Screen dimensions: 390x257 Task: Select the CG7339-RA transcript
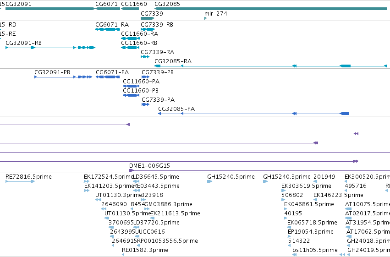145,57
